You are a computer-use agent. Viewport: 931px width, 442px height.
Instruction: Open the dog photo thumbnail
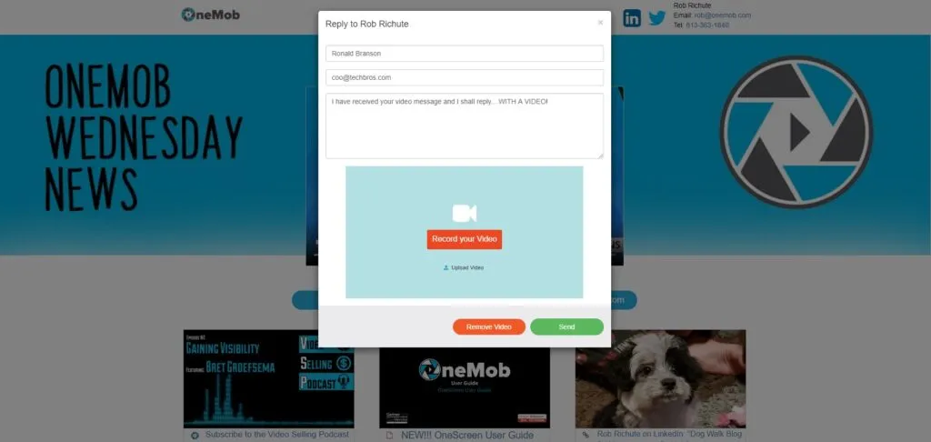[660, 378]
